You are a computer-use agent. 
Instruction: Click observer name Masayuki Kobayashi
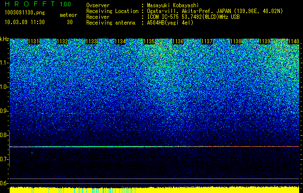173,5
